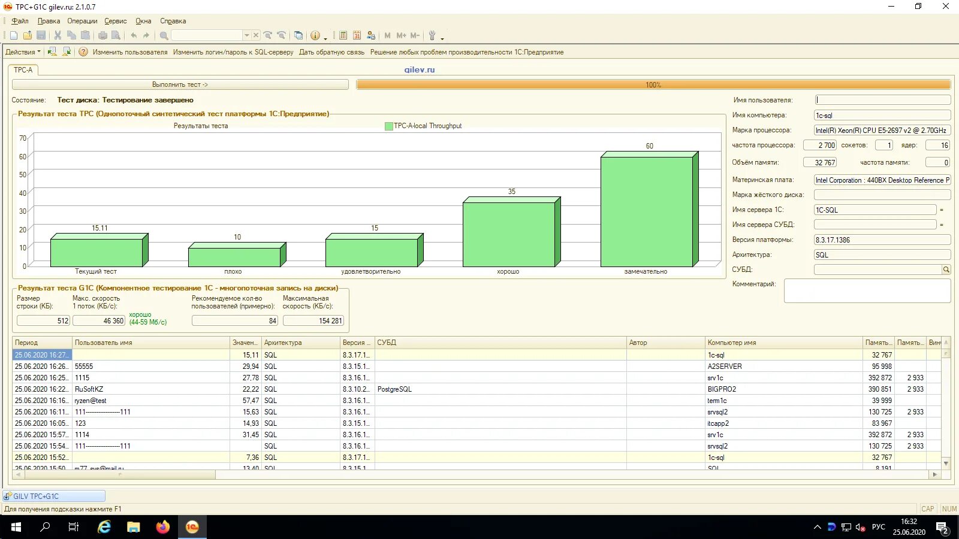Screen dimensions: 959x539
Task: Open the Справка menu
Action: [173, 21]
